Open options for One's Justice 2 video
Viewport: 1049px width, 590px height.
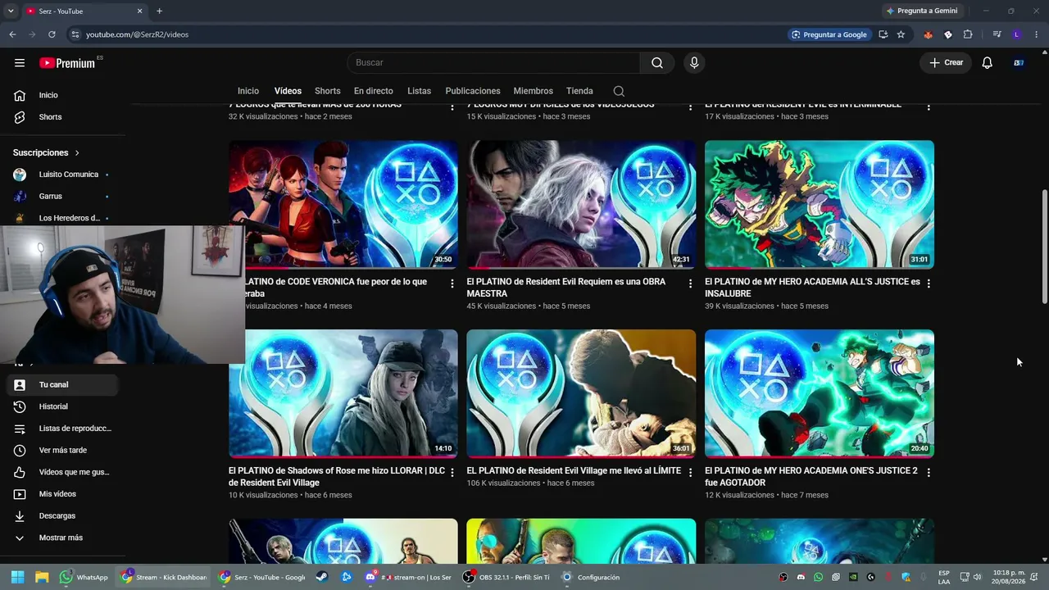coord(929,473)
